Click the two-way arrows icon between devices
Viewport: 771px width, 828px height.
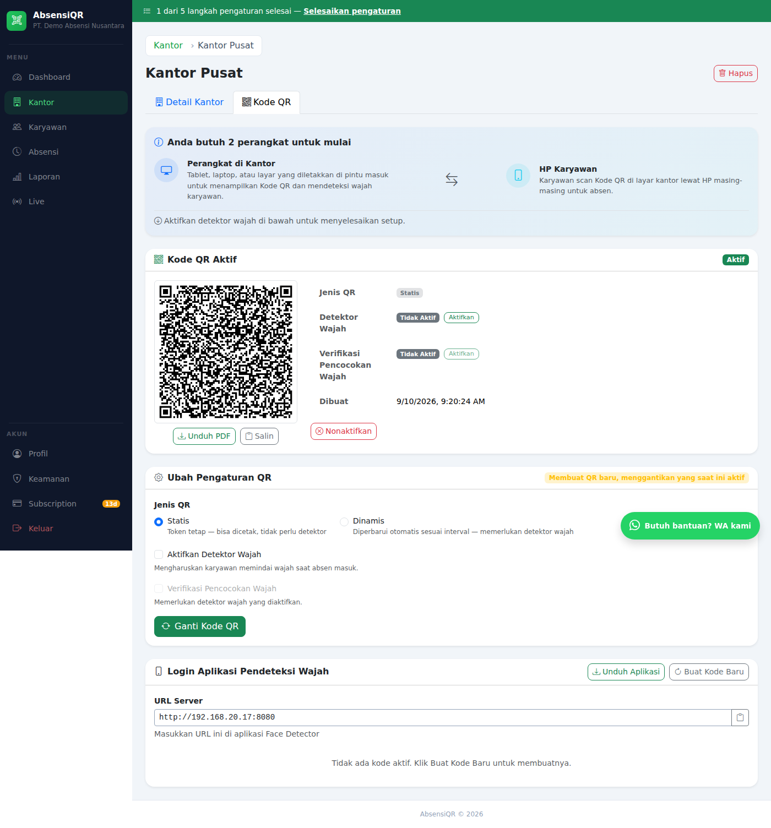pos(452,179)
